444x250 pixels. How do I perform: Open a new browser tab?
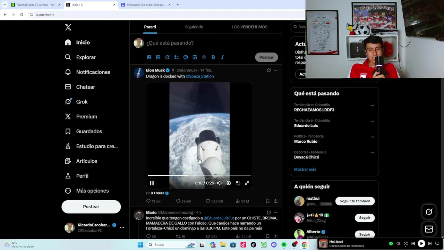point(178,5)
